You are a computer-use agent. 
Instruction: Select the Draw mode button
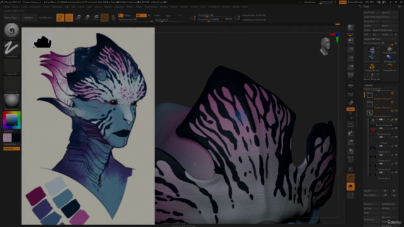69,18
